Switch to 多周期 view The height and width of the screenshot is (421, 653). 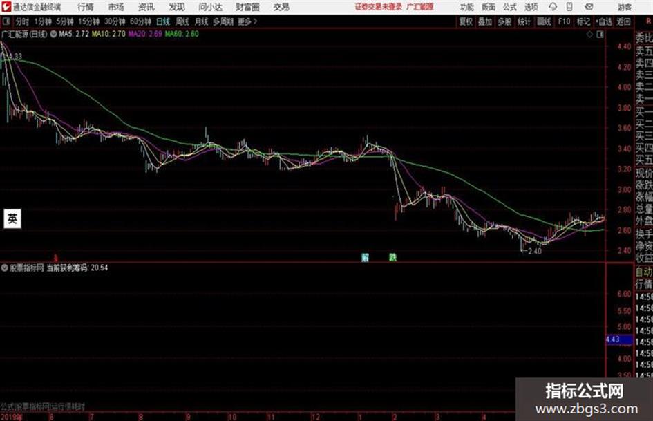pyautogui.click(x=223, y=21)
